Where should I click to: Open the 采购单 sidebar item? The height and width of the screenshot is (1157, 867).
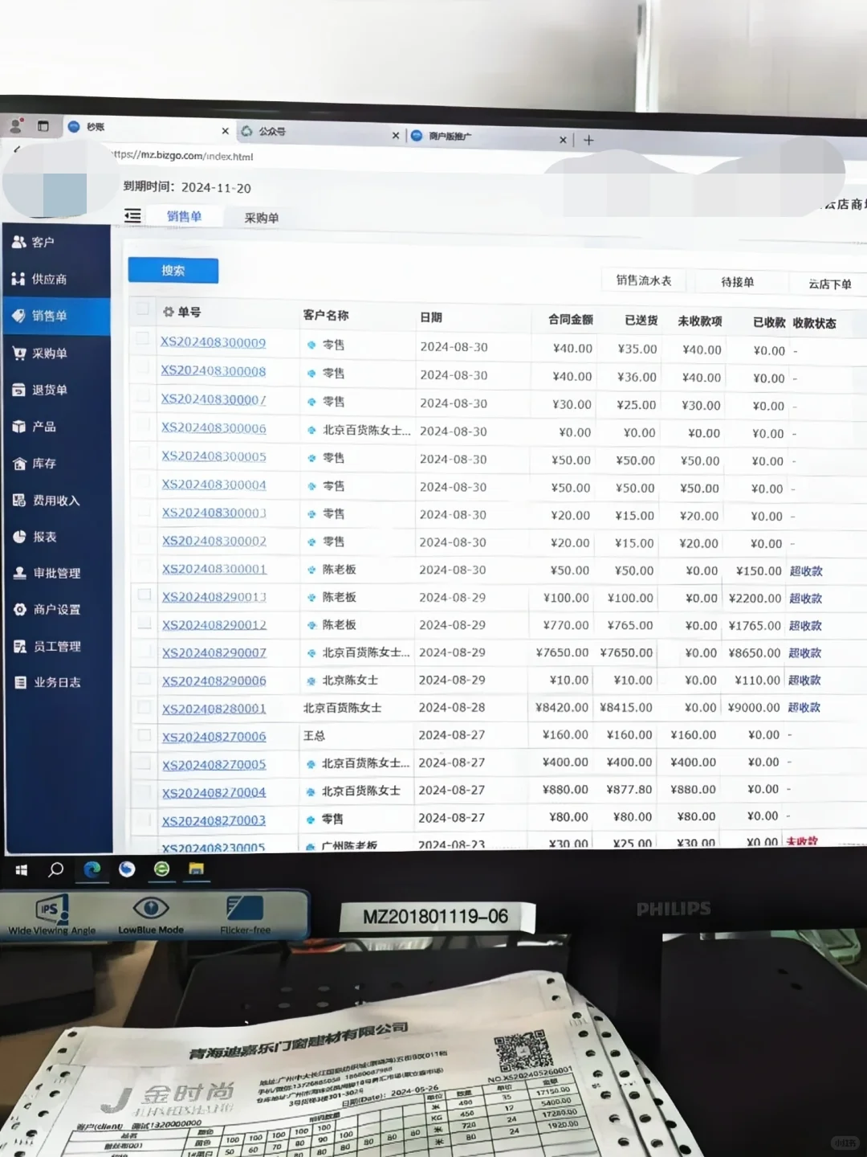[x=39, y=353]
